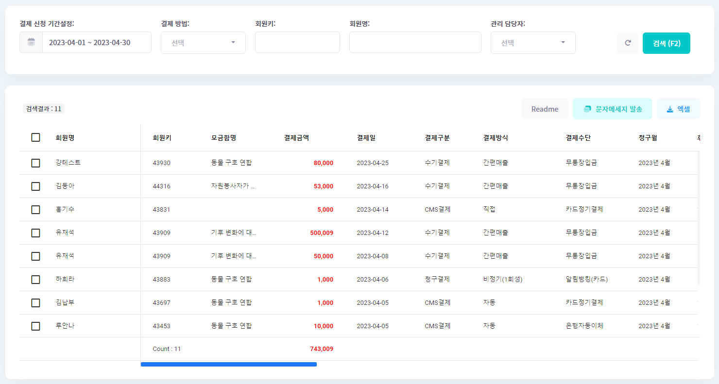Expand the 관리 담당자 dropdown
Screen dimensions: 719x384
(533, 43)
